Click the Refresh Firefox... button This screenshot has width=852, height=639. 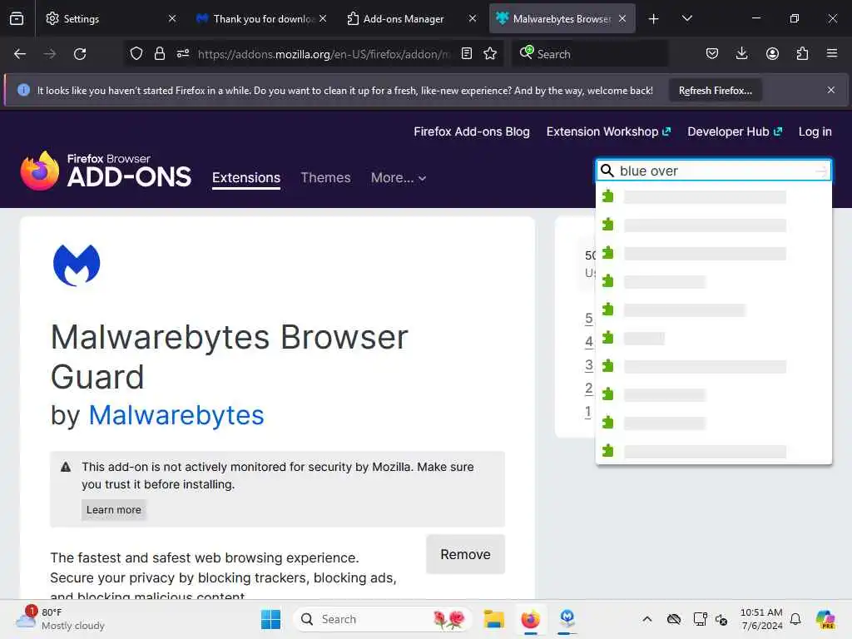click(715, 90)
